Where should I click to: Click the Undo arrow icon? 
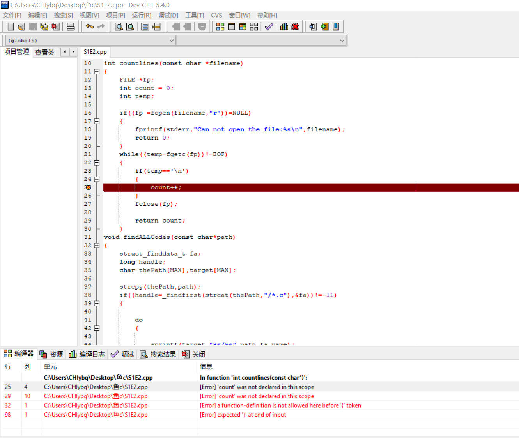[90, 26]
